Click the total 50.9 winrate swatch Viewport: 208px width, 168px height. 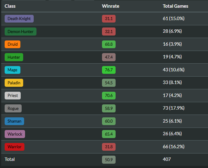click(109, 160)
